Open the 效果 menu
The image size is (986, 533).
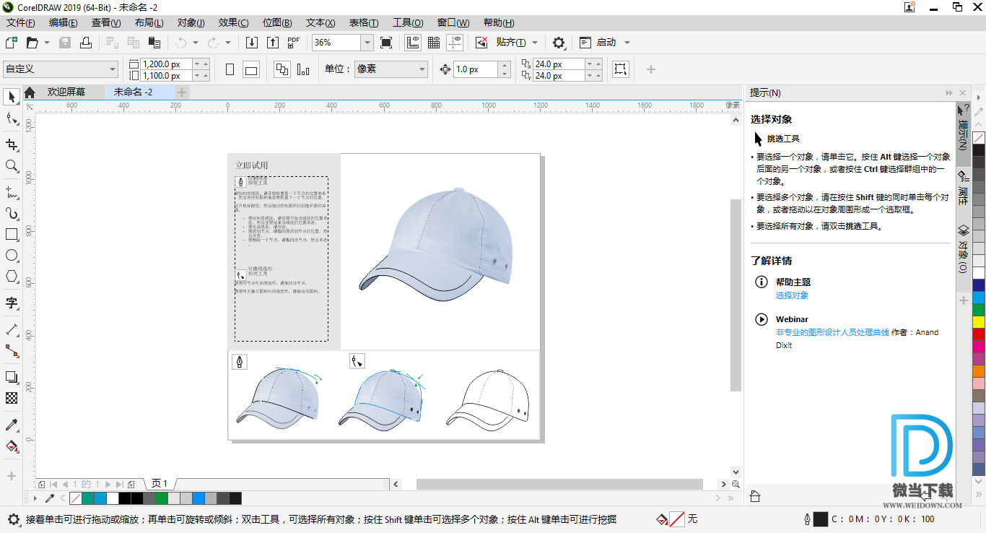(233, 23)
